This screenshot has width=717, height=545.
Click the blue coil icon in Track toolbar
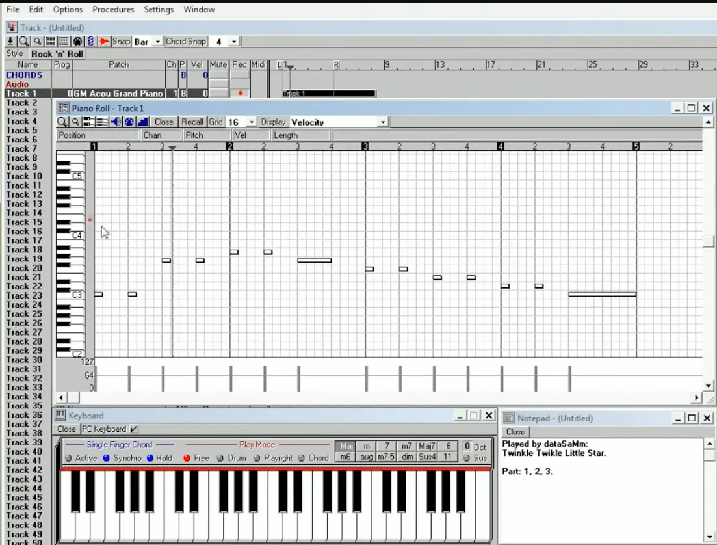[91, 42]
